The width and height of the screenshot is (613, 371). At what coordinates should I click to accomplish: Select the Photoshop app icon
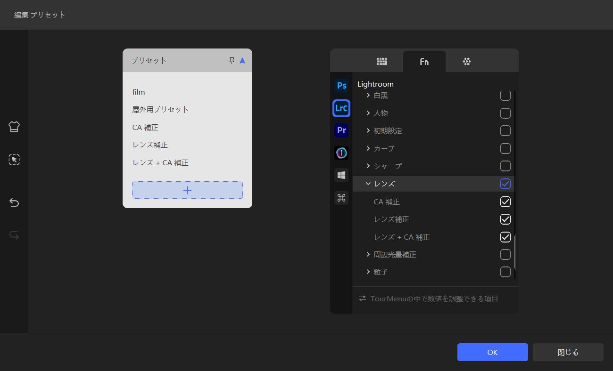click(x=341, y=86)
